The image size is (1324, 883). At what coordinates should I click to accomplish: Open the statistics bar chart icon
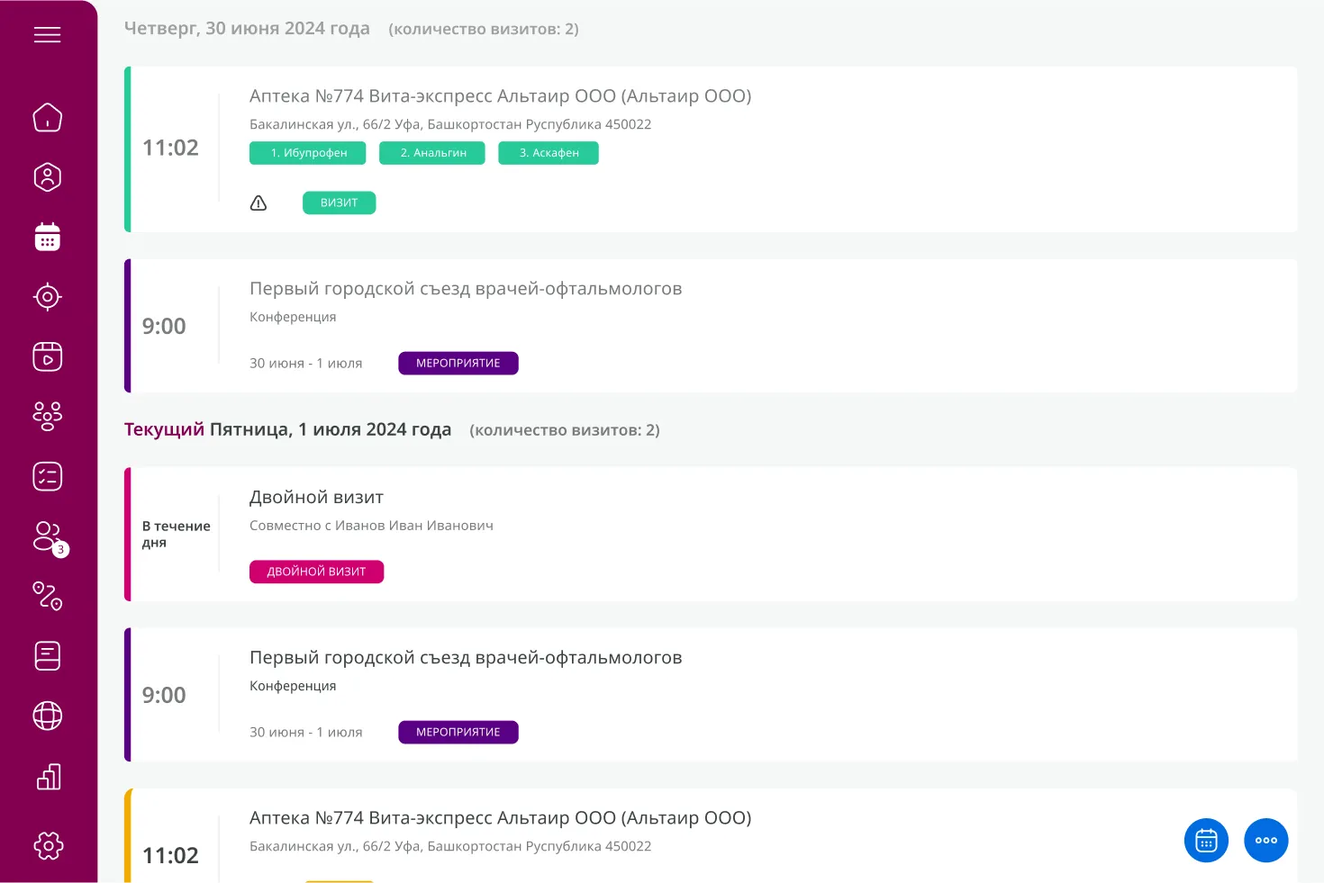(x=47, y=776)
